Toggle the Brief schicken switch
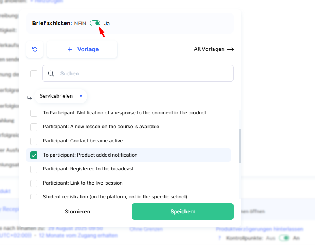The height and width of the screenshot is (245, 315). pyautogui.click(x=95, y=23)
